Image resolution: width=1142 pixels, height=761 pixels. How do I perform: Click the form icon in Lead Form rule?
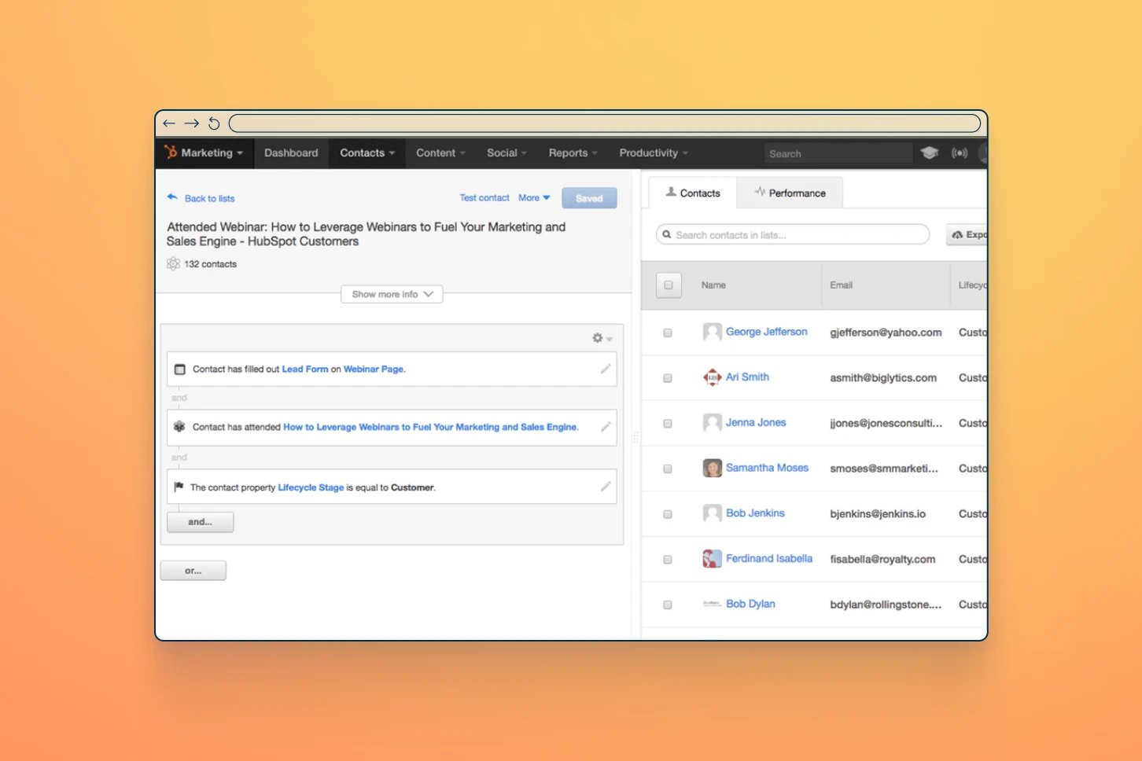[x=179, y=369]
